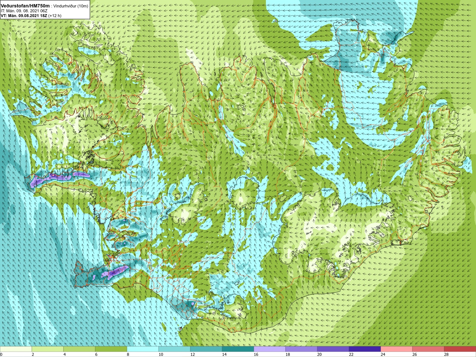Screen dimensions: 476x357
Task: Click the legend scale value '8'
Action: coord(128,354)
